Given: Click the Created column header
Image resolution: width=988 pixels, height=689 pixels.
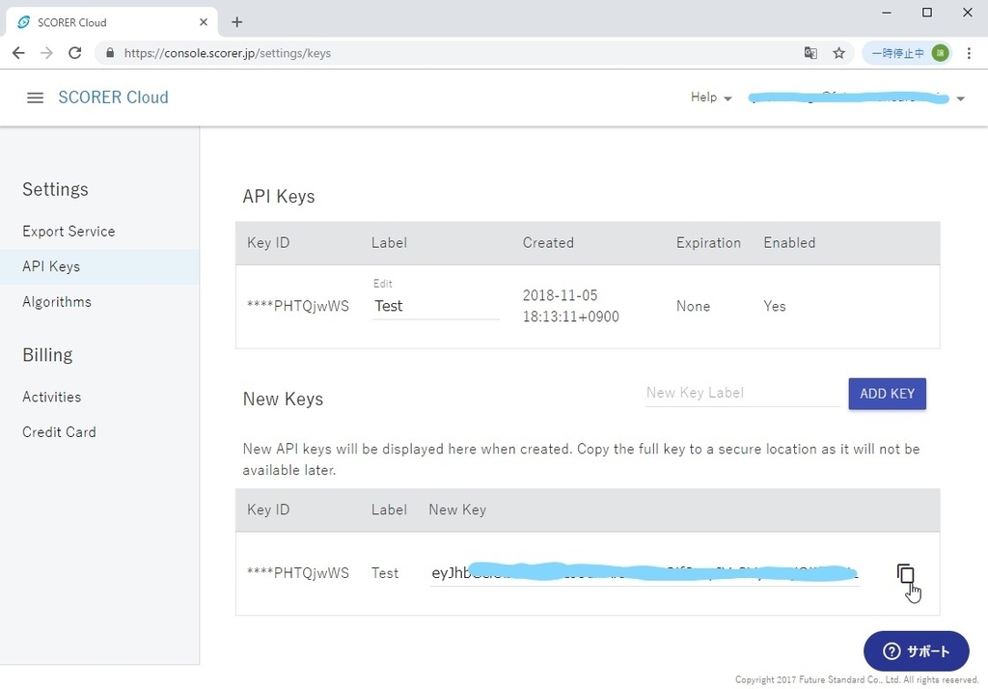Looking at the screenshot, I should 548,243.
